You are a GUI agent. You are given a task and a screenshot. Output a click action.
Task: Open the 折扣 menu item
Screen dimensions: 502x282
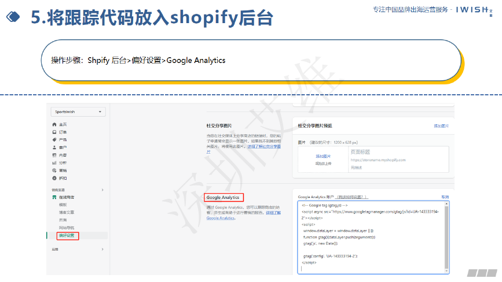pos(63,178)
